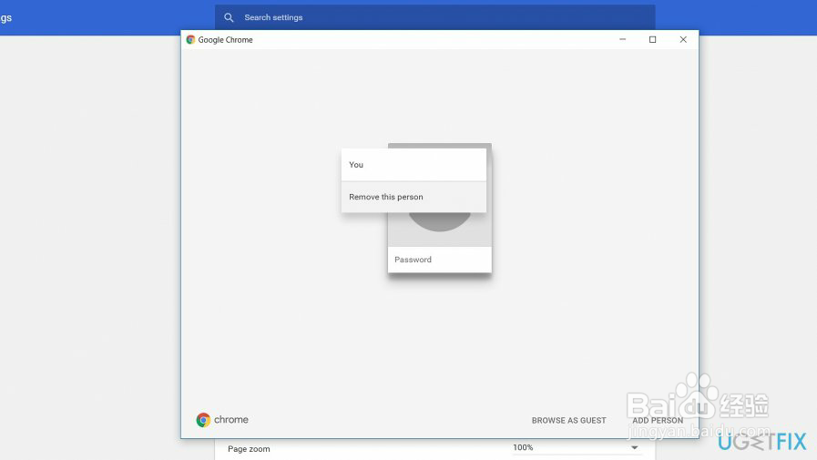The width and height of the screenshot is (817, 460).
Task: Maximize the Google Chrome window
Action: click(x=652, y=39)
